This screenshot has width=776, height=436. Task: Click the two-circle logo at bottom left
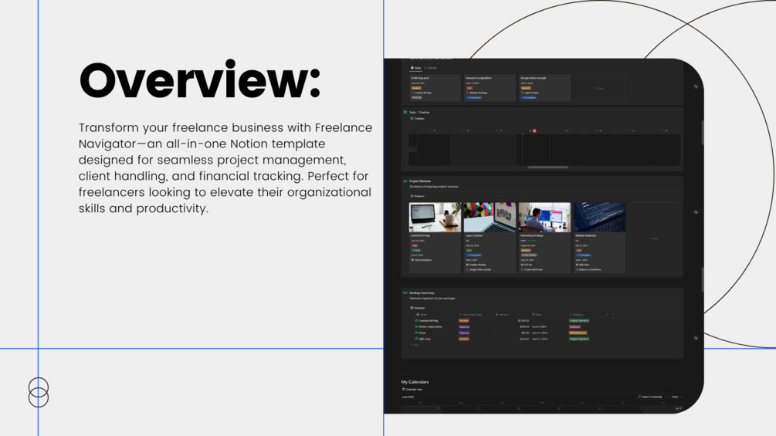tap(38, 393)
